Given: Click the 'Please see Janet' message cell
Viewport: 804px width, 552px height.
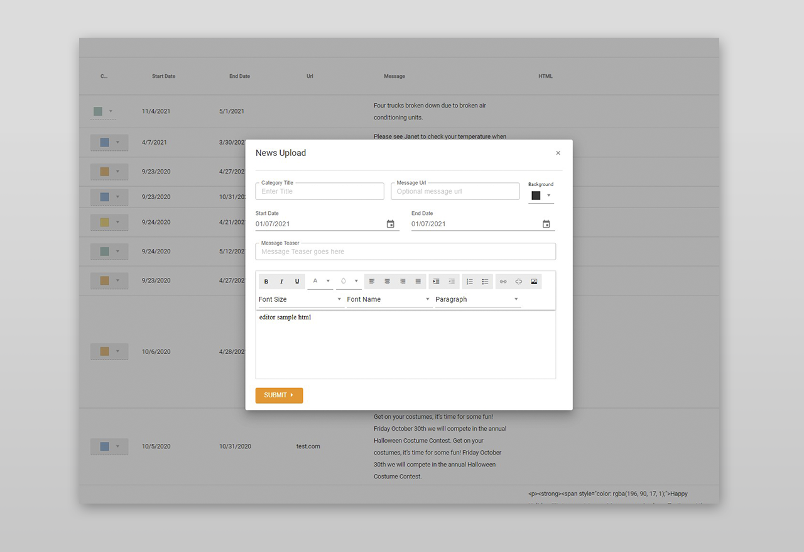Looking at the screenshot, I should [x=440, y=136].
